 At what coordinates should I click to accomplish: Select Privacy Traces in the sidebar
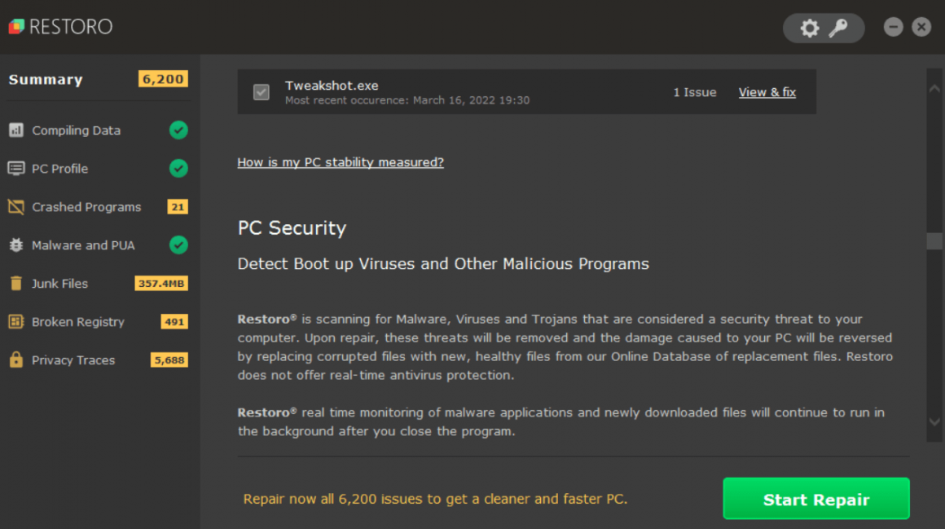click(x=73, y=360)
